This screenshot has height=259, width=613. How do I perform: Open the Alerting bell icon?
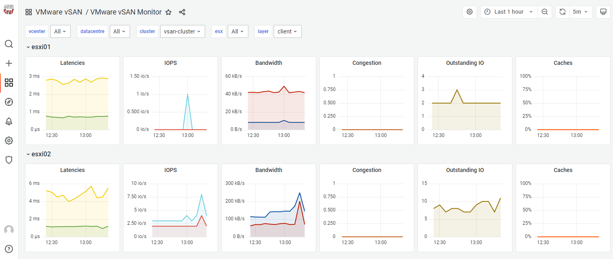[9, 121]
